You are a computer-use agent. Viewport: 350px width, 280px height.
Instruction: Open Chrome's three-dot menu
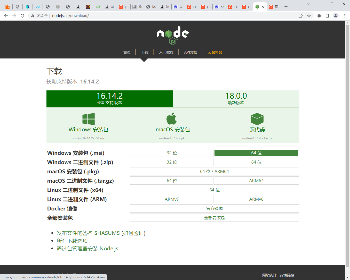344,16
